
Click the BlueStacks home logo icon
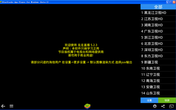87,106
